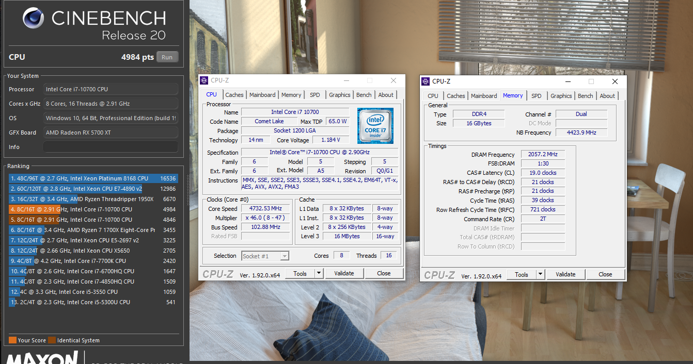Click Tools button in the CPU-Z CPU window

[x=300, y=273]
